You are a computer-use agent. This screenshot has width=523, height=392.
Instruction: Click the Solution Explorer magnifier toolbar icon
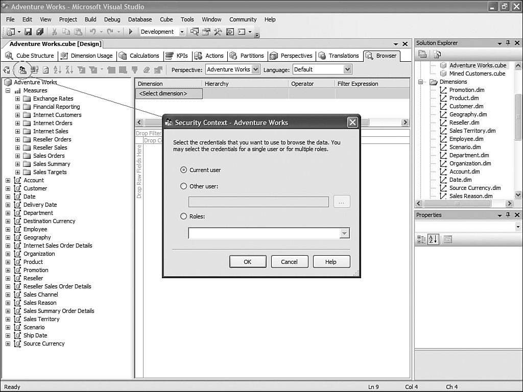[195, 32]
